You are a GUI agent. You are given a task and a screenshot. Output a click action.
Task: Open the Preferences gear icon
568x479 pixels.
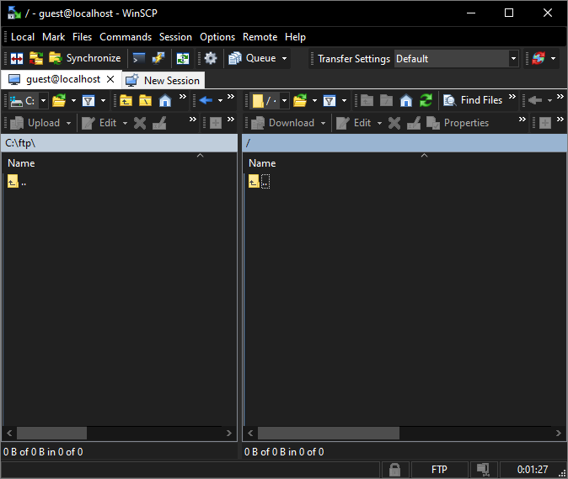click(x=211, y=58)
